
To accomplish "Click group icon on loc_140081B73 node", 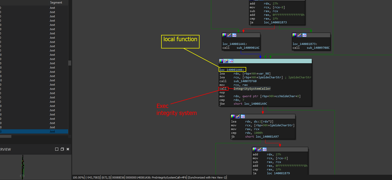I will [x=304, y=35].
